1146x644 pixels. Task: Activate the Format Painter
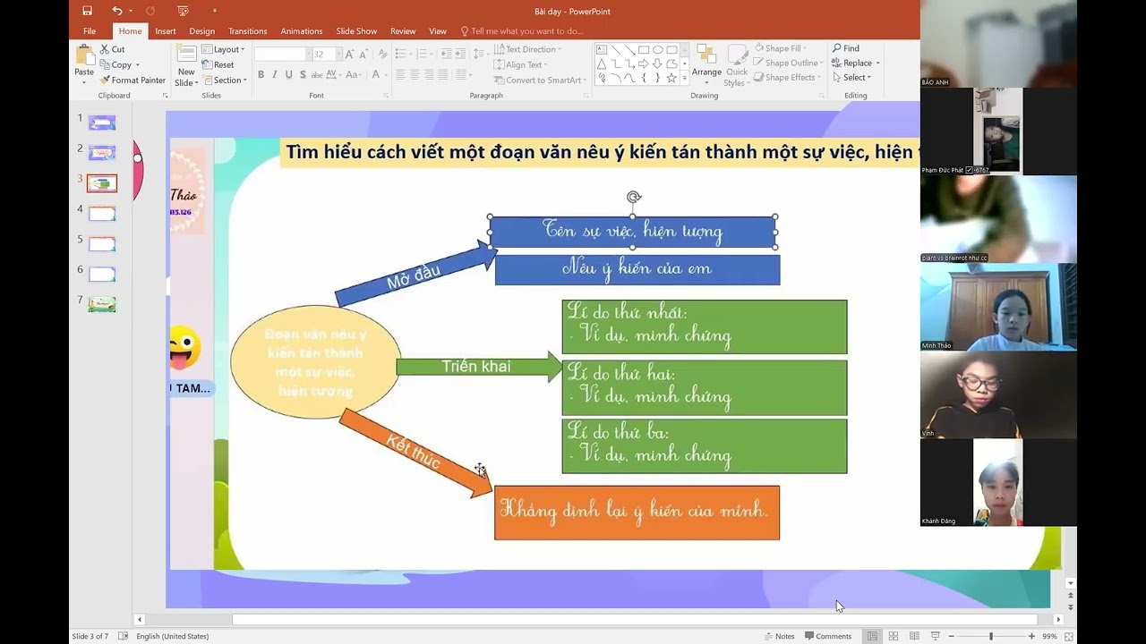[133, 80]
